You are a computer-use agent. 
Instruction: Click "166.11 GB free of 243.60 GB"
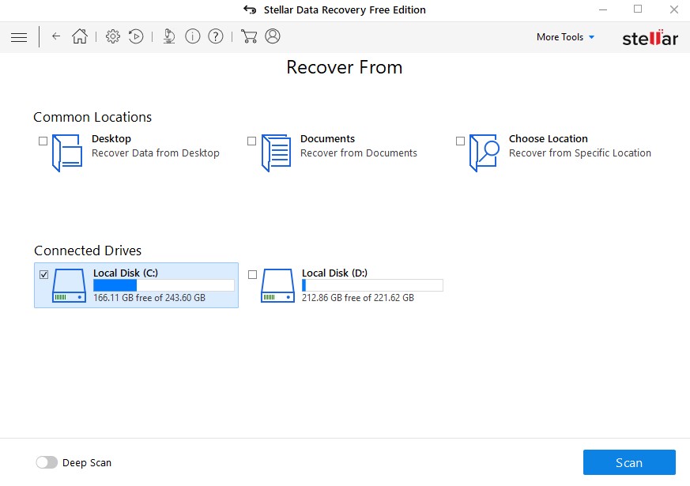coord(149,298)
